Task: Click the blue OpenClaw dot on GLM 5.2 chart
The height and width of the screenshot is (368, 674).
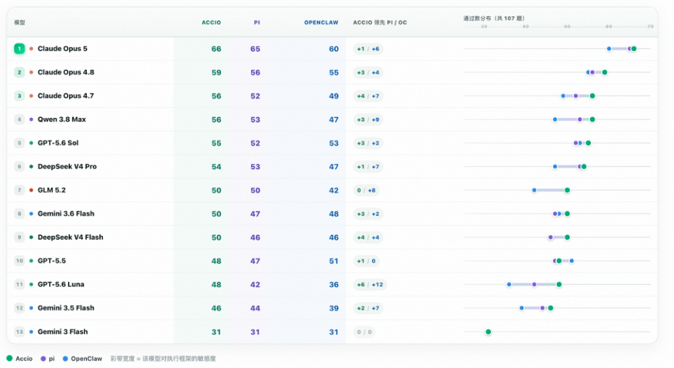Action: [x=534, y=190]
